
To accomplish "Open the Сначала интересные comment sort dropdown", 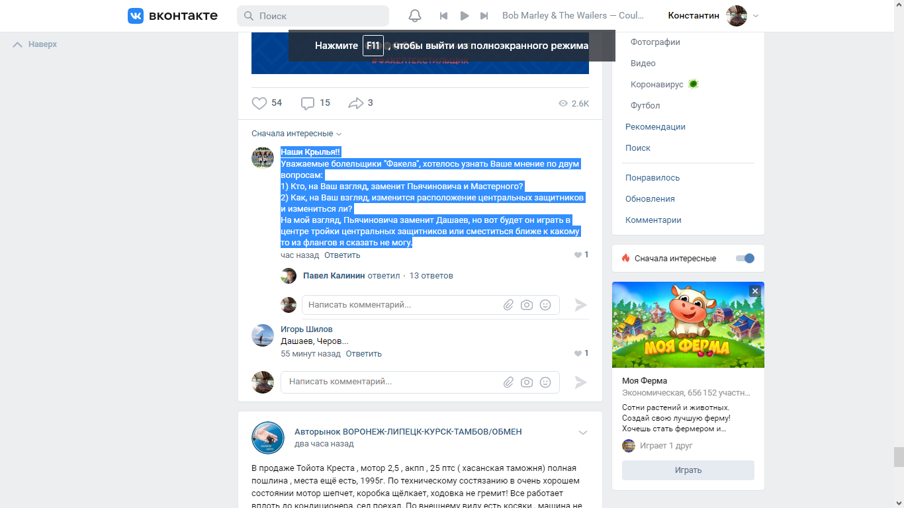I will click(296, 134).
